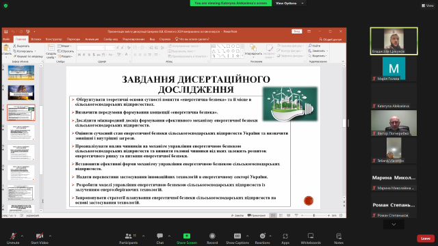Switch to the Конструктор (Design) tab

click(54, 40)
